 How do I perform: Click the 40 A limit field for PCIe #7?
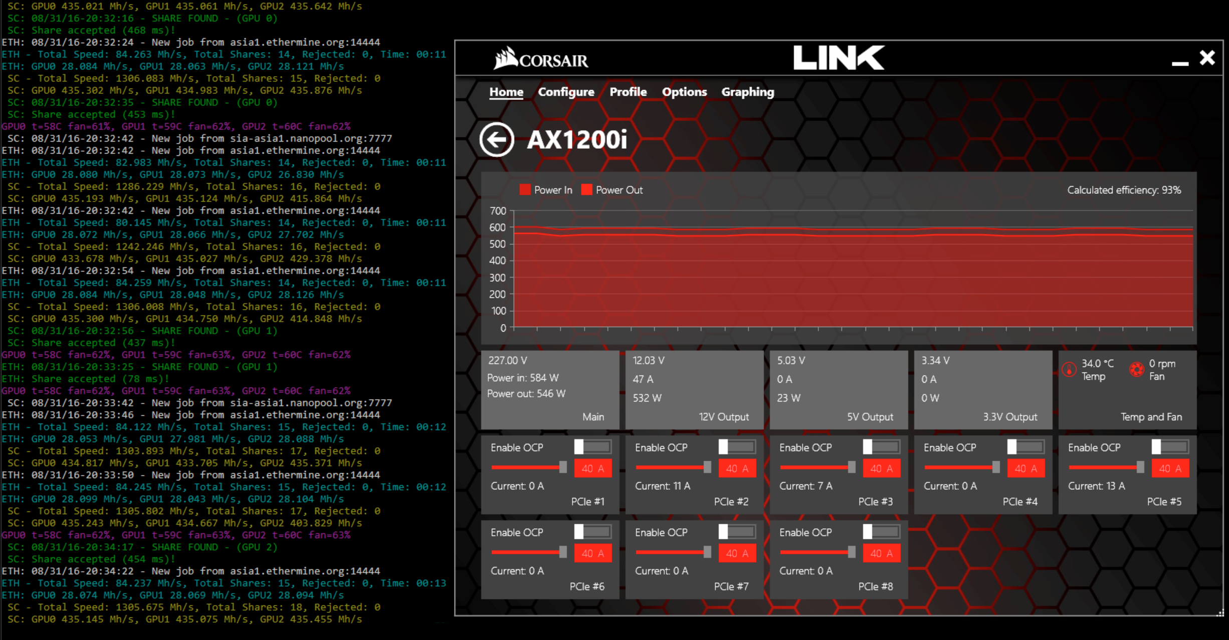pos(737,553)
